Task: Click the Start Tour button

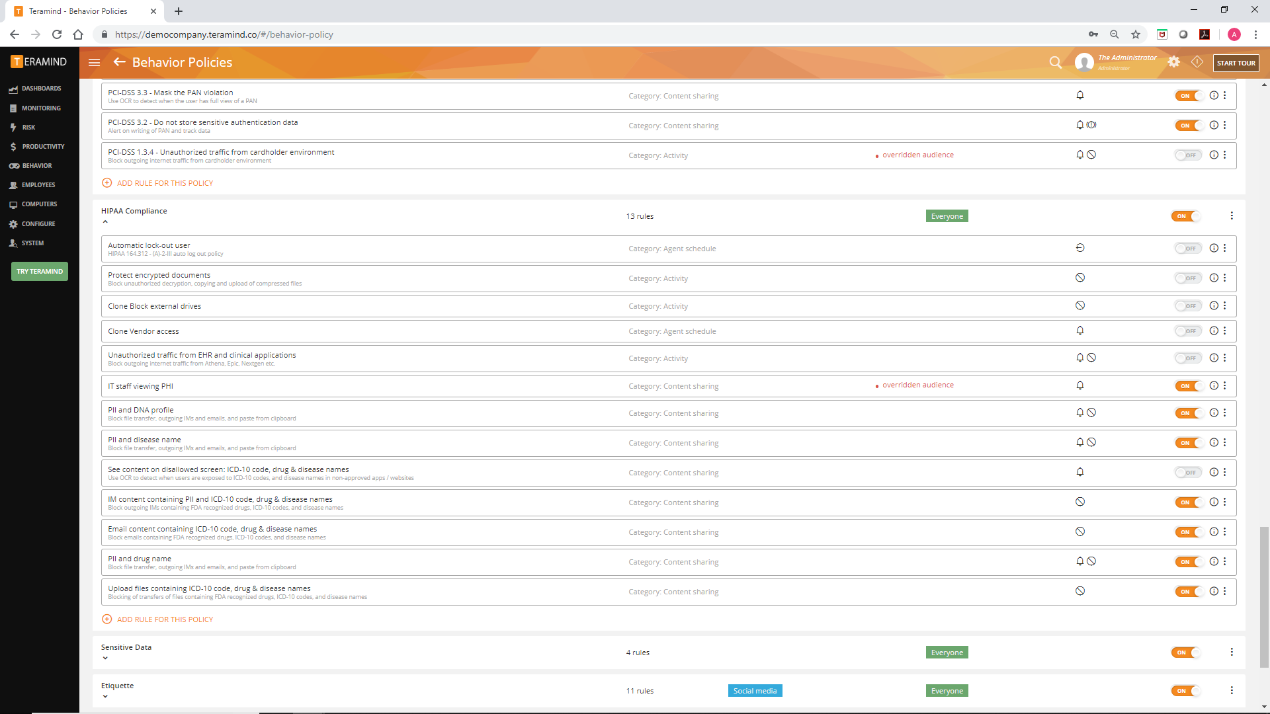Action: click(x=1236, y=63)
